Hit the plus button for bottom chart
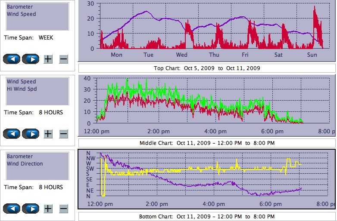 click(x=48, y=209)
